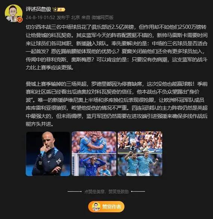
Task: Open the middle players collage thumbnail
Action: 94,153
